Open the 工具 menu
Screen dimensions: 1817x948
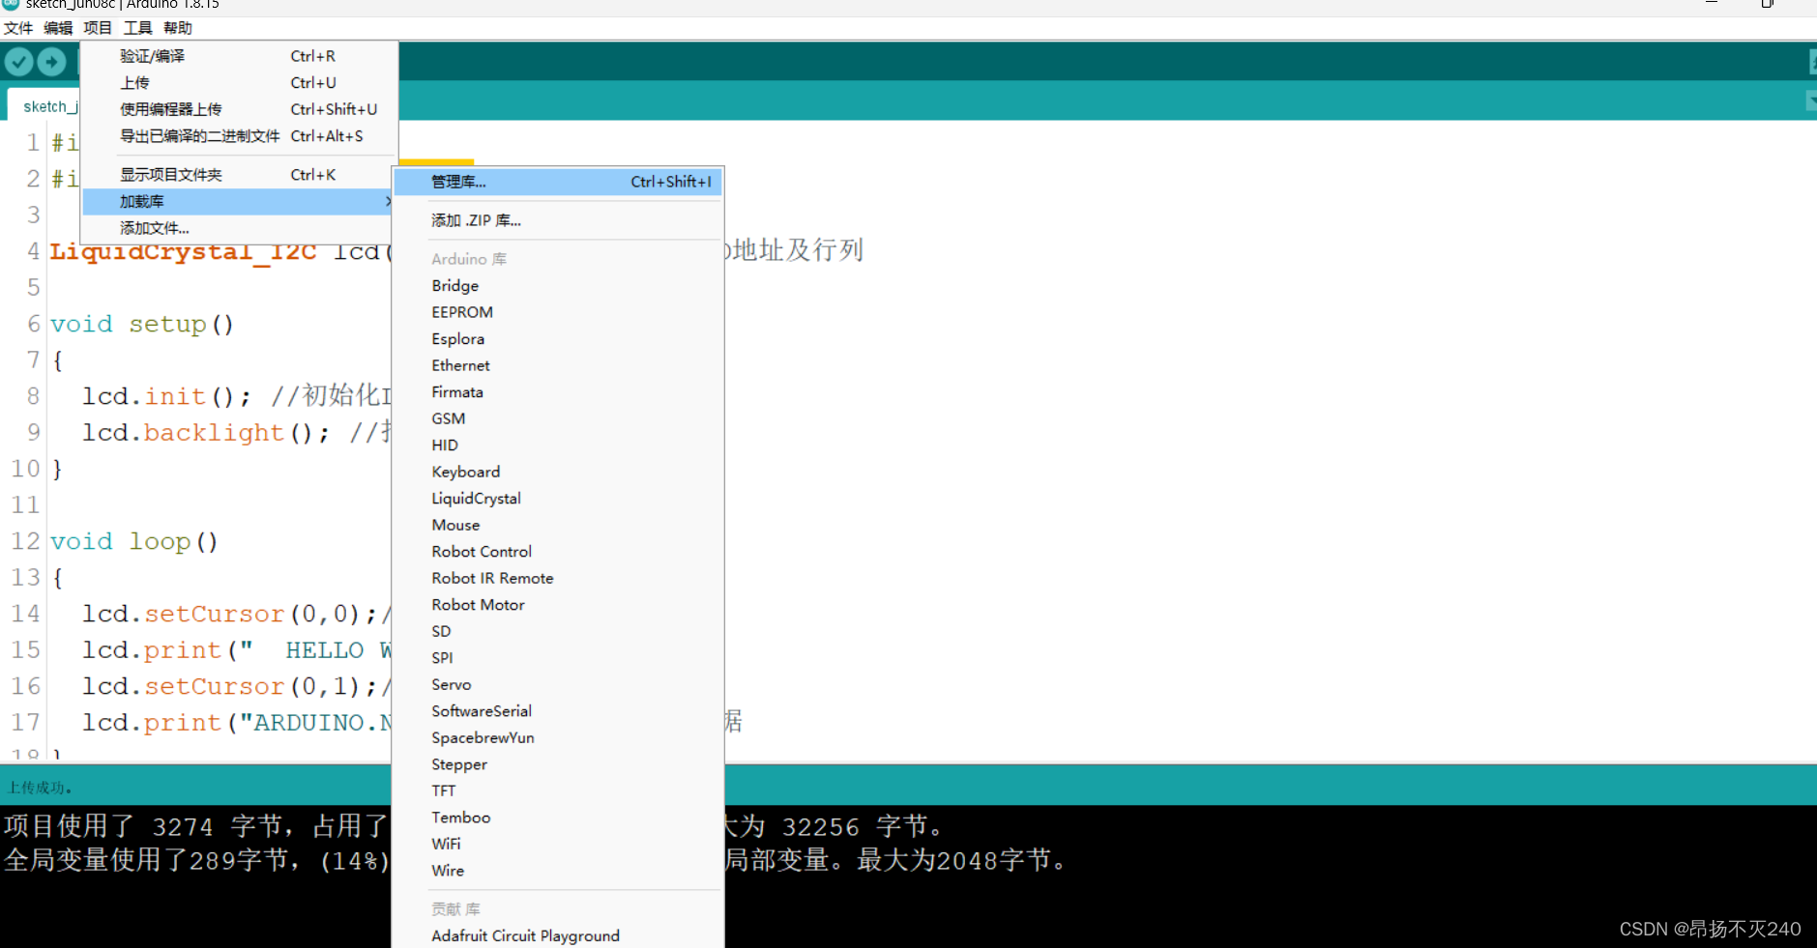pyautogui.click(x=137, y=28)
